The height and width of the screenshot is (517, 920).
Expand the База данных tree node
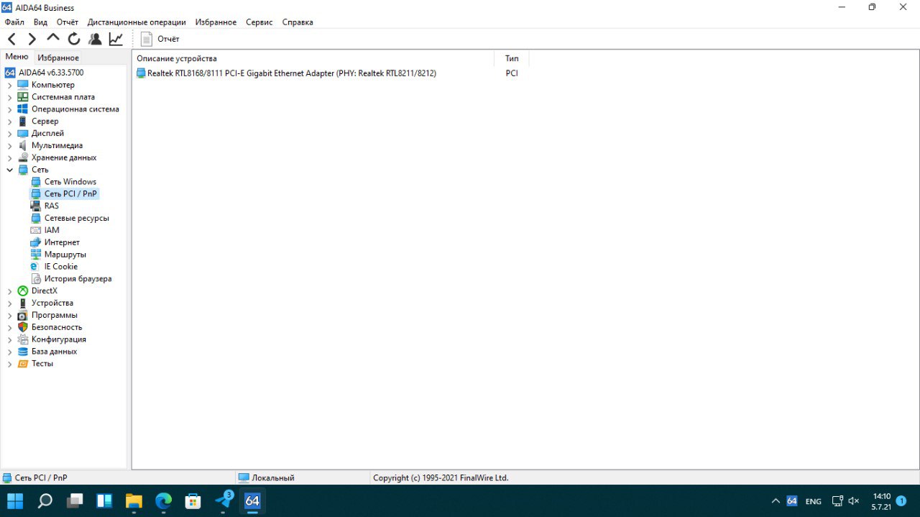[9, 352]
